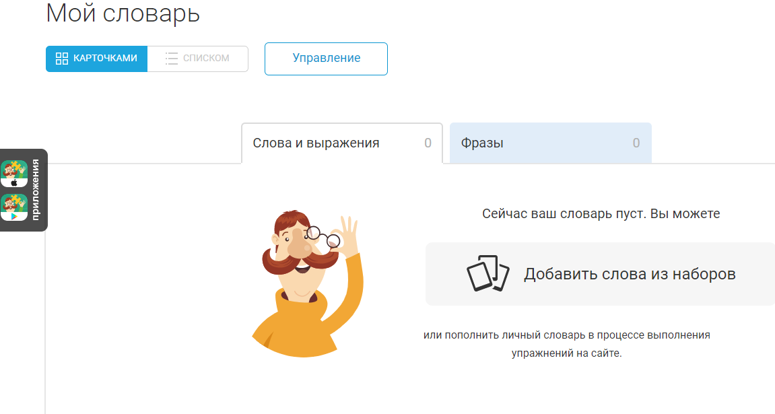Select the Фразы tab
This screenshot has width=775, height=414.
coord(551,143)
